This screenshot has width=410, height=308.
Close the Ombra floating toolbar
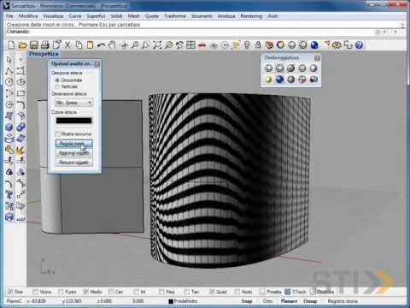317,58
